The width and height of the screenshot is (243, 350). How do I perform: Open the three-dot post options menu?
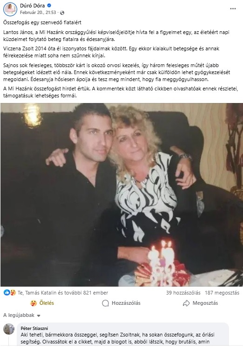pyautogui.click(x=233, y=9)
